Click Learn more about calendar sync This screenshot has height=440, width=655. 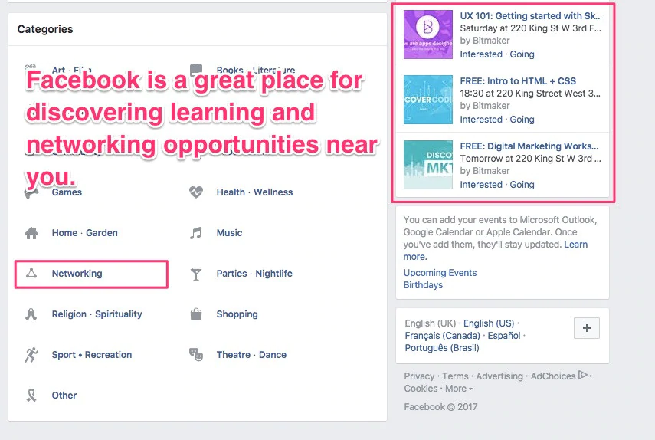[575, 245]
